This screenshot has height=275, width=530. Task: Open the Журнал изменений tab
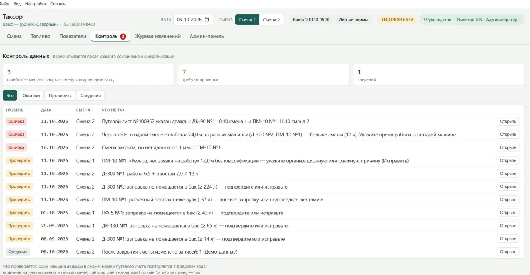pyautogui.click(x=158, y=36)
